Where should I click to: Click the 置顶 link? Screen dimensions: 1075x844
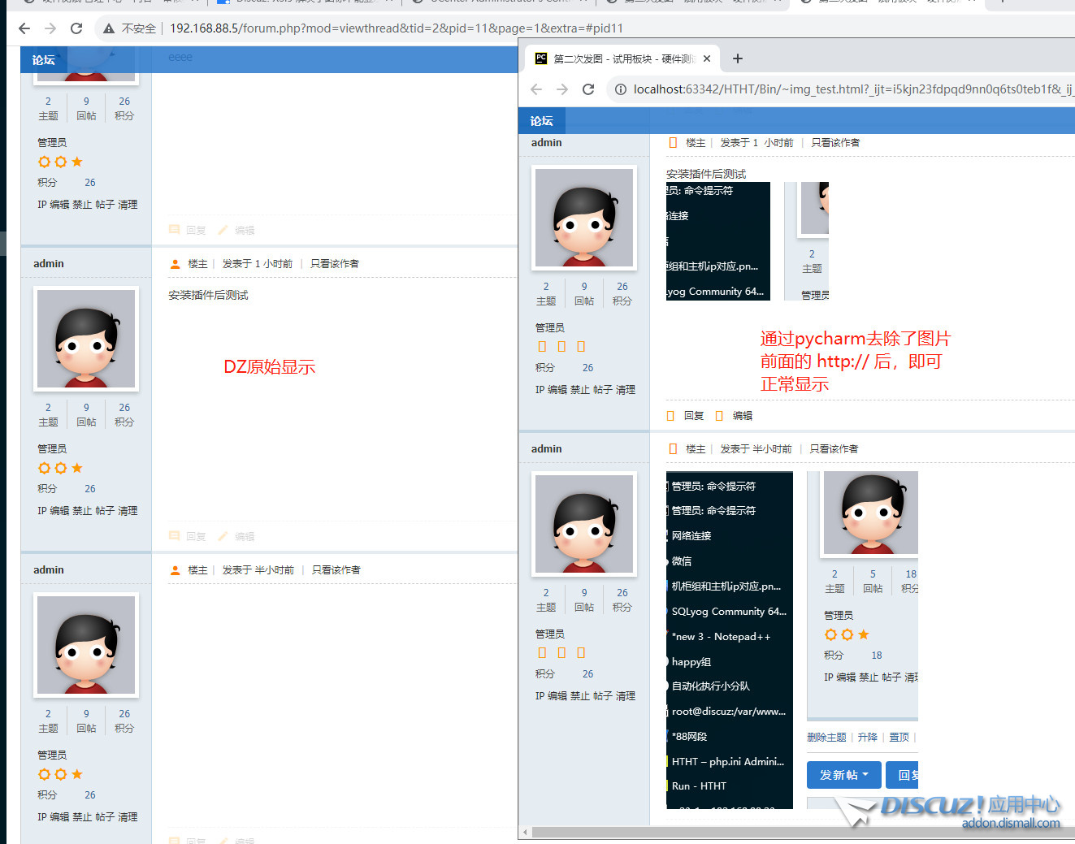pyautogui.click(x=899, y=737)
